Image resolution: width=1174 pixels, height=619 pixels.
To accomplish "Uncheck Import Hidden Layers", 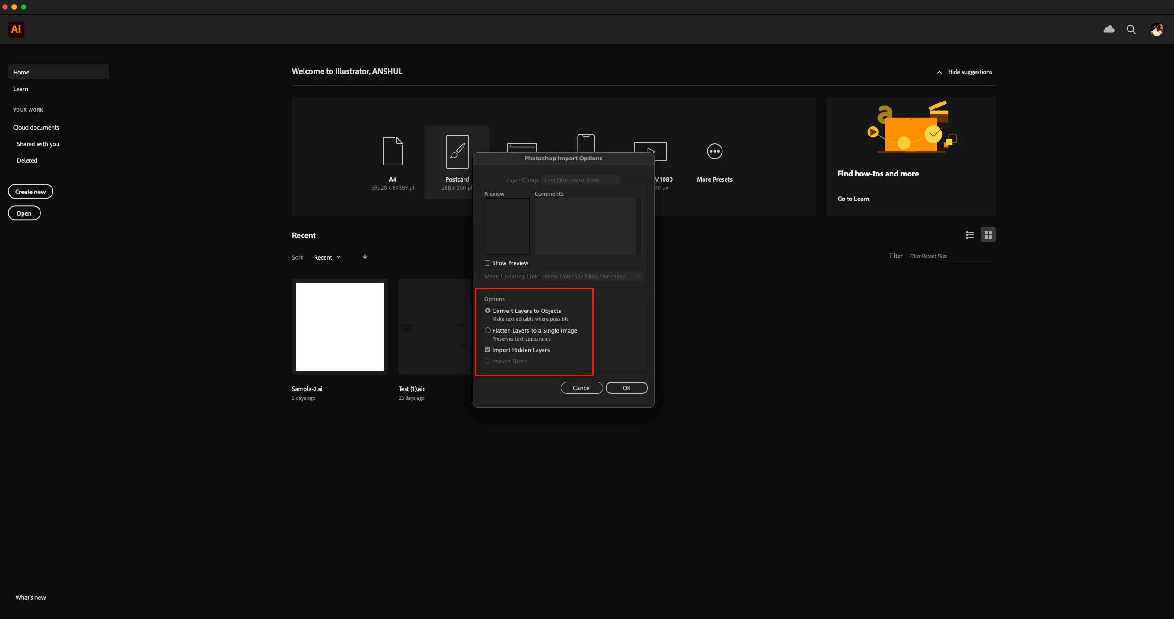I will click(x=487, y=350).
